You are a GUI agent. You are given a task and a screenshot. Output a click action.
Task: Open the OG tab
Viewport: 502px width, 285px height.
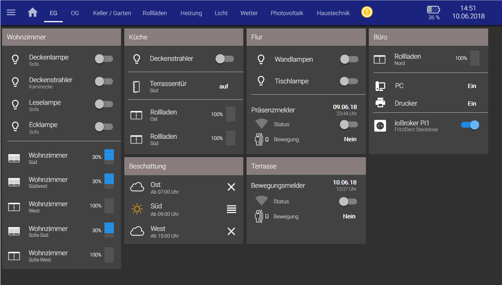click(x=75, y=13)
